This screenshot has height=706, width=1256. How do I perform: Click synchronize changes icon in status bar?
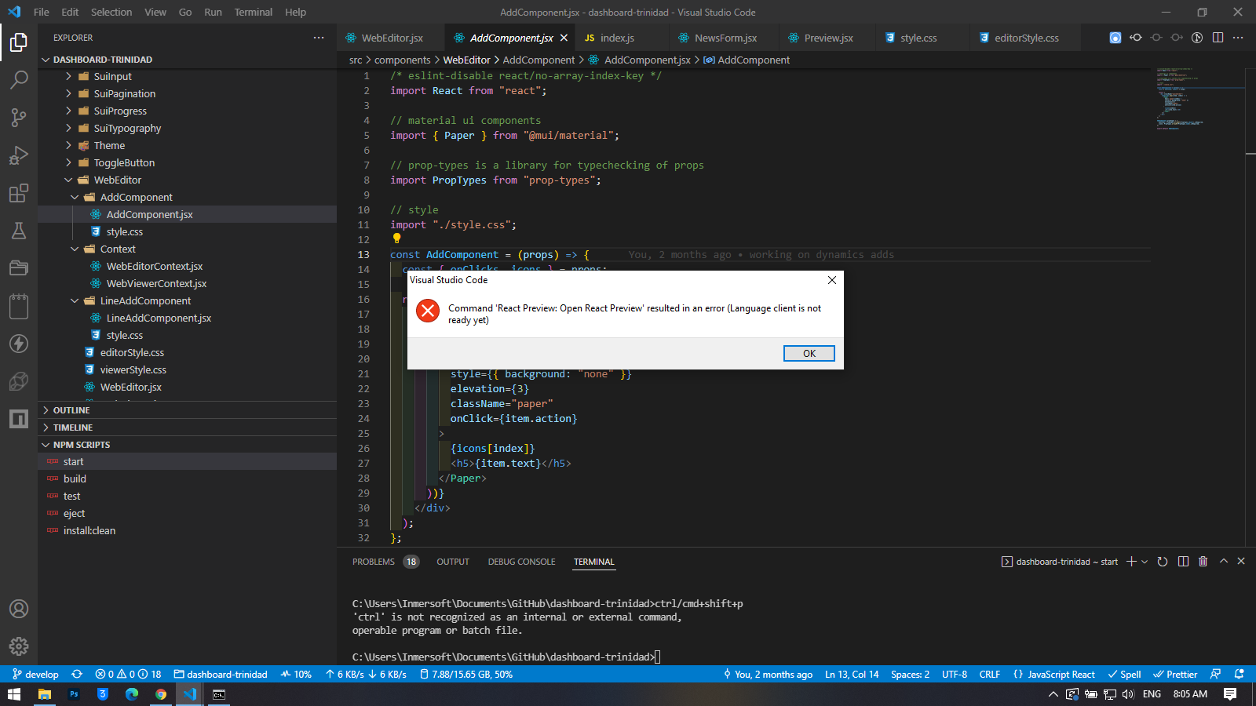77,674
